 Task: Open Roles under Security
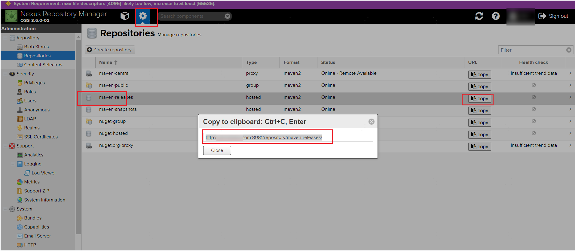click(30, 92)
